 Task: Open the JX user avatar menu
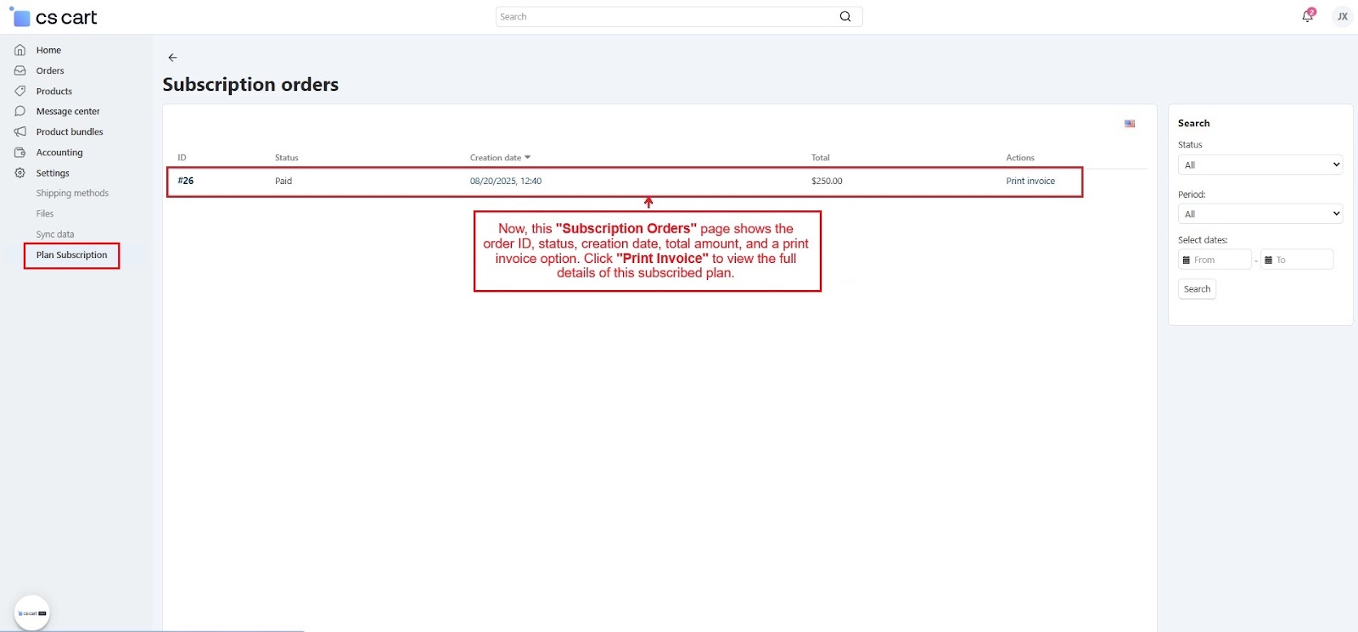point(1342,16)
